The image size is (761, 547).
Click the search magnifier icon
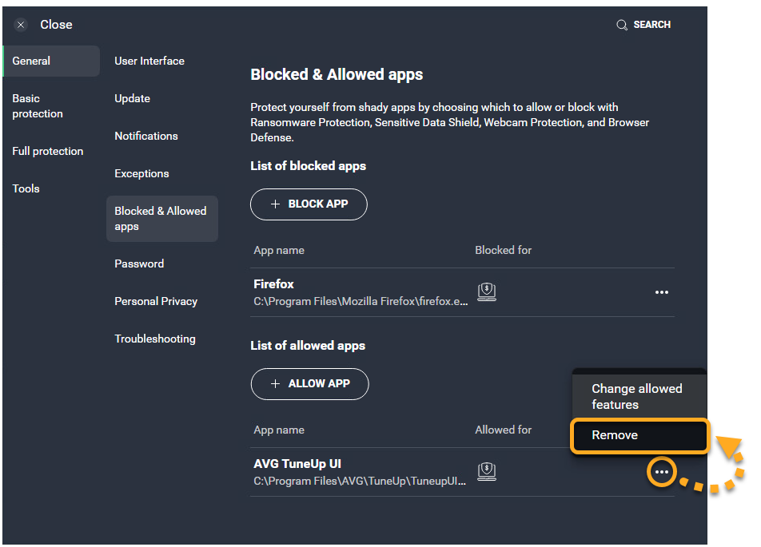point(622,25)
